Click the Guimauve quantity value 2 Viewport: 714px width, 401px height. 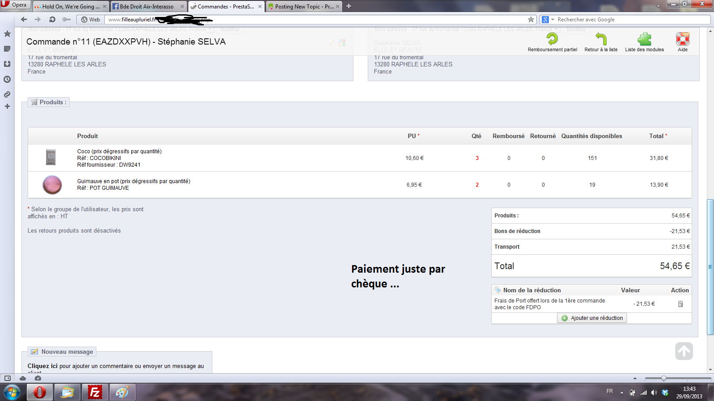point(477,185)
